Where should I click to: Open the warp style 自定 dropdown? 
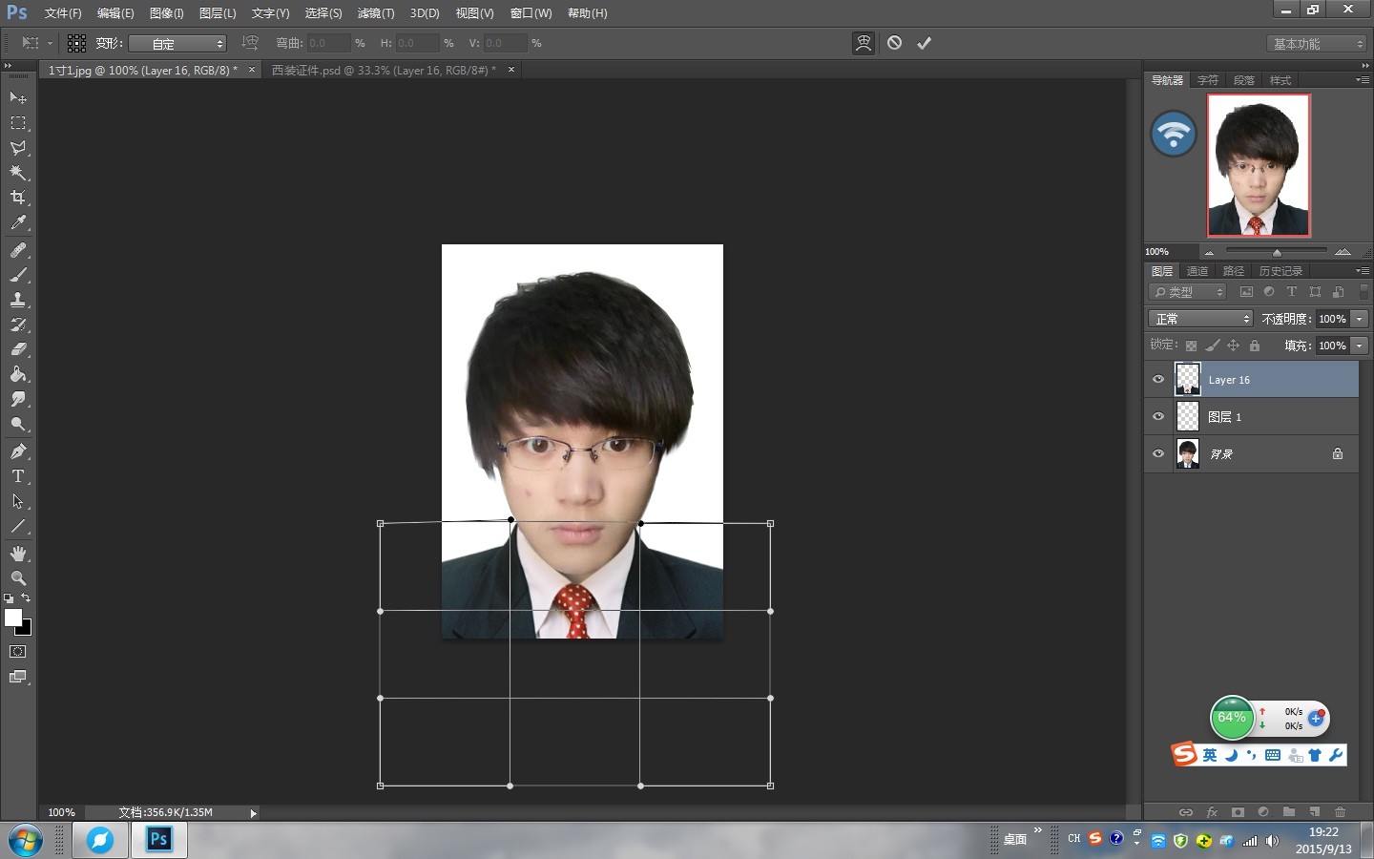[177, 44]
